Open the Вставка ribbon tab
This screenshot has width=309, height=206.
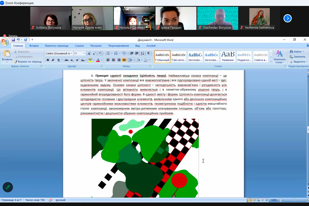[34, 46]
